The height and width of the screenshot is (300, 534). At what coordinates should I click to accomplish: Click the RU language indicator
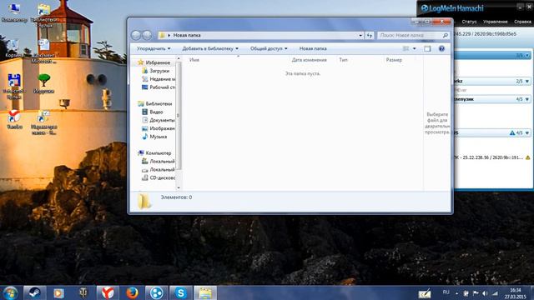[446, 292]
